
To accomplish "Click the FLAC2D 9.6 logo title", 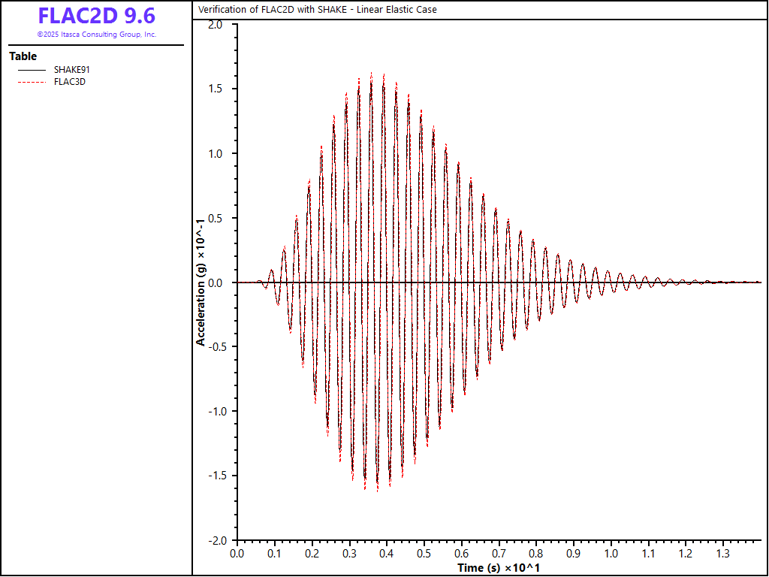I will coord(97,17).
